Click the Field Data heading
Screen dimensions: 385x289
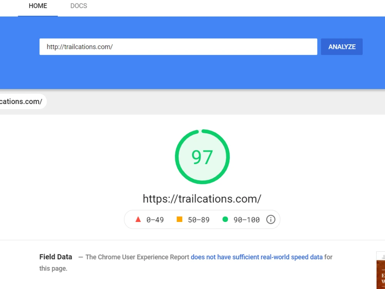(56, 257)
